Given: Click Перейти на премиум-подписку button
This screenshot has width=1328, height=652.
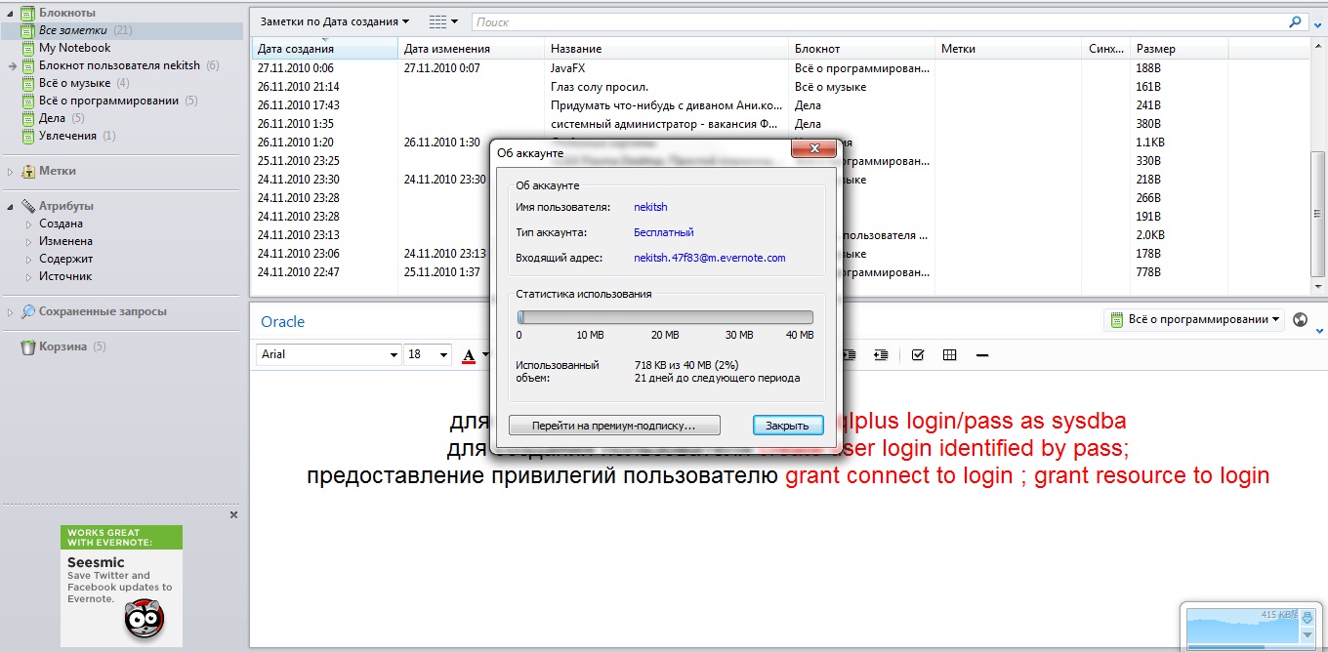Looking at the screenshot, I should (x=613, y=426).
